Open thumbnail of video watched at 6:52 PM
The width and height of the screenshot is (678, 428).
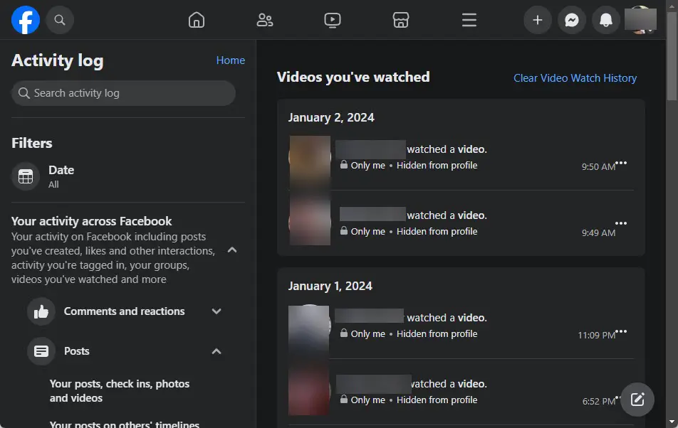[309, 393]
